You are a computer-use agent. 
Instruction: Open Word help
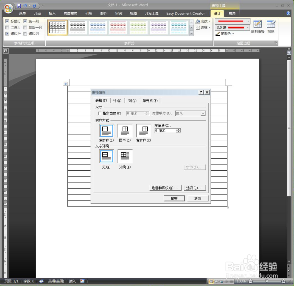coord(288,13)
